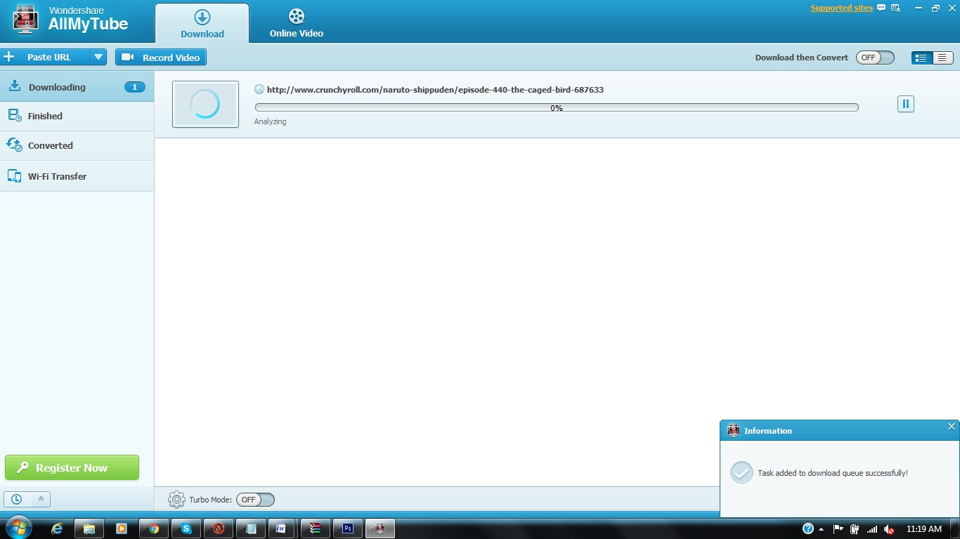Switch to compact list view
The width and height of the screenshot is (960, 539).
(x=942, y=58)
